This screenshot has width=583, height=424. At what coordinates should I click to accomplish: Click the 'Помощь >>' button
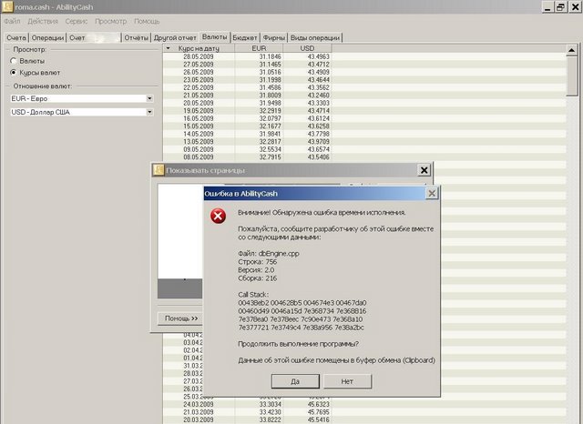[179, 318]
